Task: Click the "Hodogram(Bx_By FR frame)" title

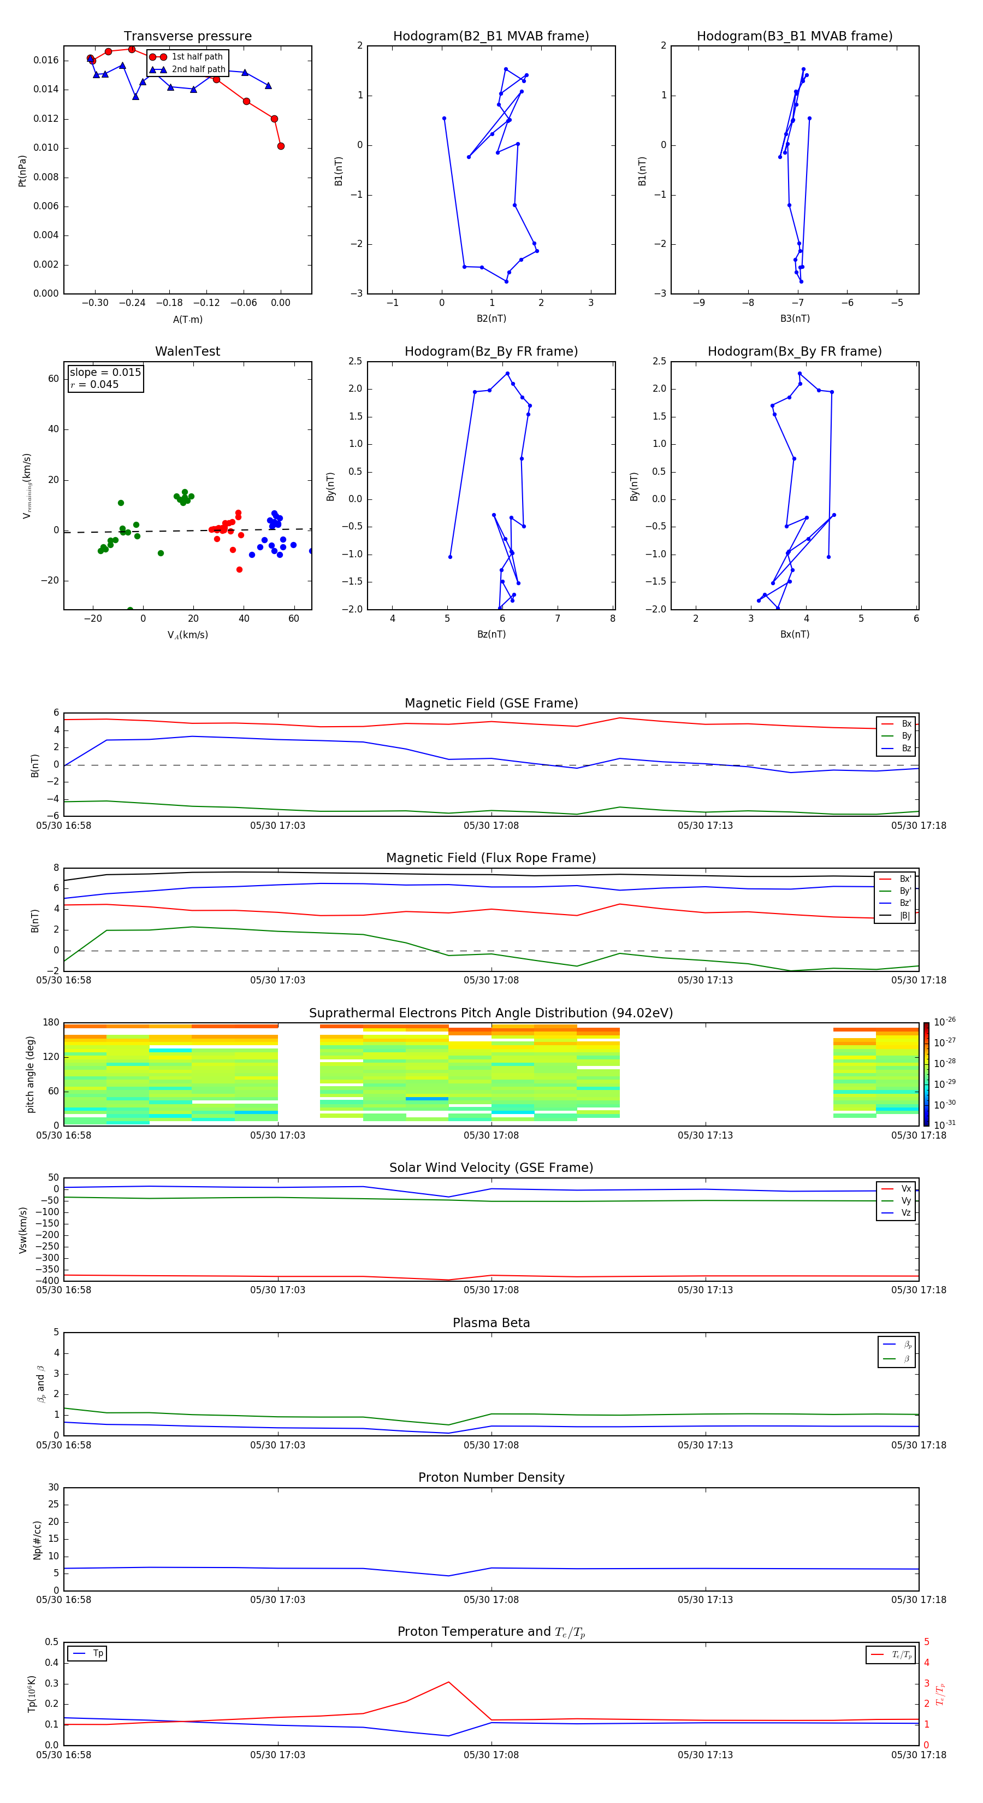Action: point(795,351)
